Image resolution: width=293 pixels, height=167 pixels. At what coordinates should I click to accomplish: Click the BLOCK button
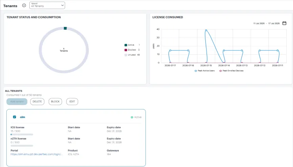coord(56,102)
